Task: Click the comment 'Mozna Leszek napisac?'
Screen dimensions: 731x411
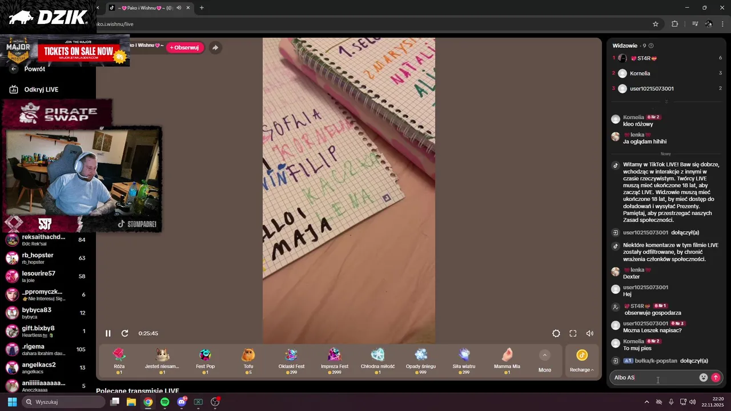Action: pyautogui.click(x=652, y=331)
